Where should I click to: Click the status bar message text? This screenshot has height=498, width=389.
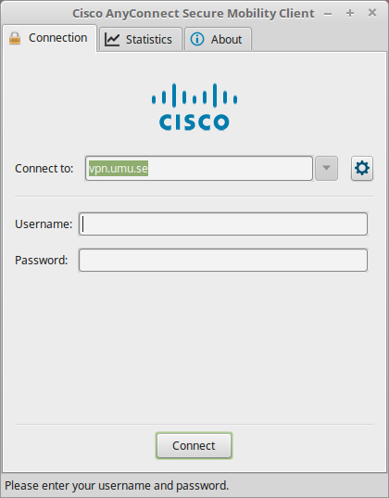[117, 486]
